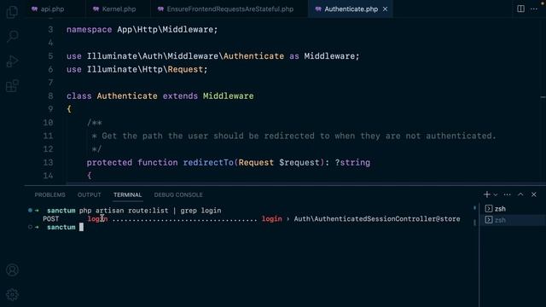Maximize the panel with chevron up
Screen dimensions: 546x307
(x=520, y=194)
